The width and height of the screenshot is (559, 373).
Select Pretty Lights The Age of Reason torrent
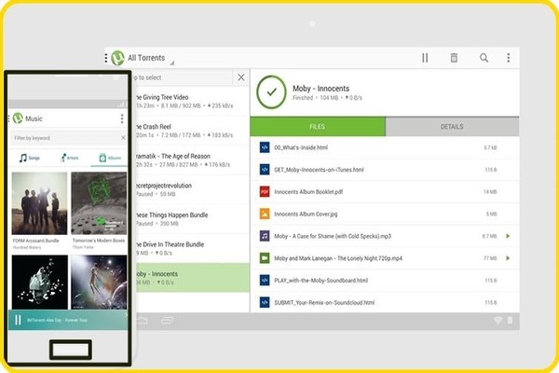coord(191,160)
